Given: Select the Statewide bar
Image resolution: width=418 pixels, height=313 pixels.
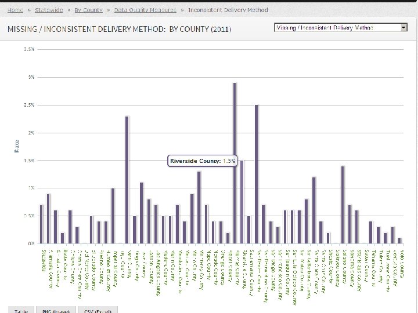Looking at the screenshot, I should [41, 224].
